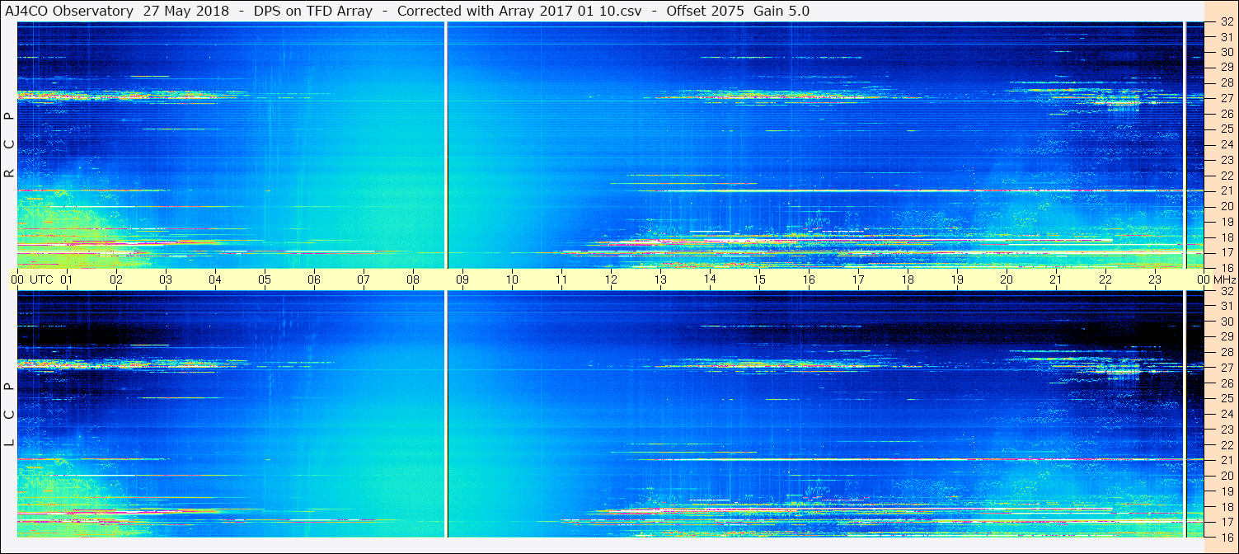
Task: Click the 16 MHz tick on LCP scale
Action: click(1226, 537)
